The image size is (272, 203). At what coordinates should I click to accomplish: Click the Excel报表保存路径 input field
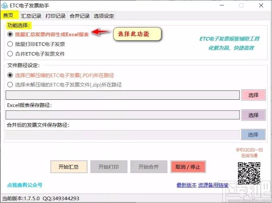point(123,115)
